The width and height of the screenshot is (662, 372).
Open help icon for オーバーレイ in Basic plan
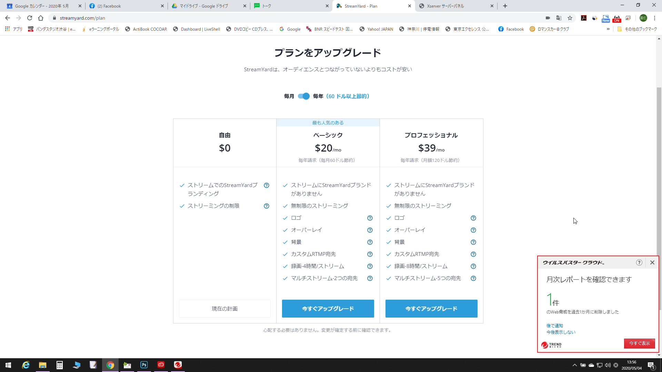(370, 230)
